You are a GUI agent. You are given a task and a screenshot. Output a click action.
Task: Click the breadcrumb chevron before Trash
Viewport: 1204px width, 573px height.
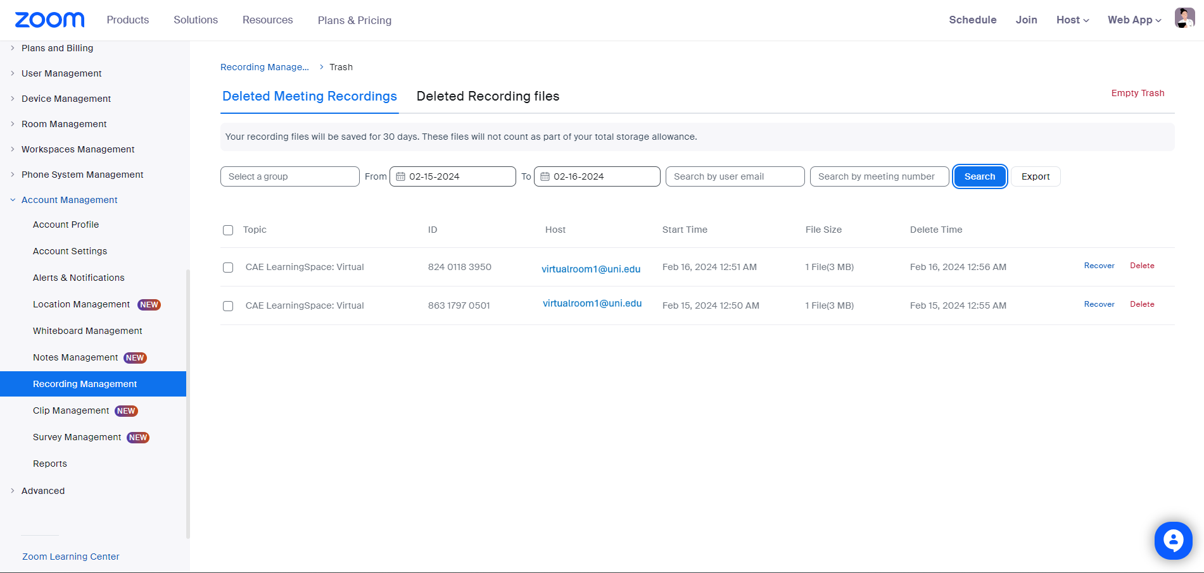[x=321, y=67]
